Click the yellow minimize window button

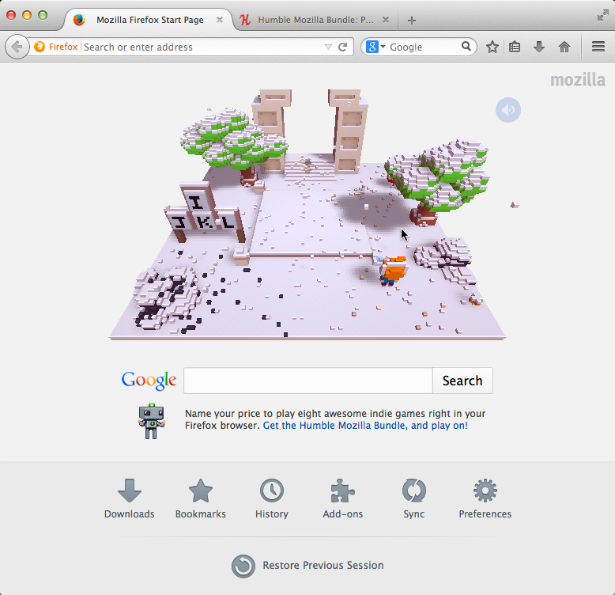[x=27, y=15]
